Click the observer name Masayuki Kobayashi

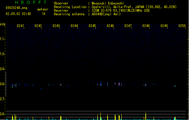coord(108,3)
